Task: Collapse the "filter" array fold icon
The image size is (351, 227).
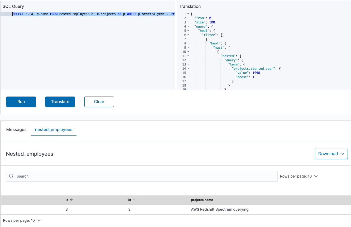Action: click(188, 35)
